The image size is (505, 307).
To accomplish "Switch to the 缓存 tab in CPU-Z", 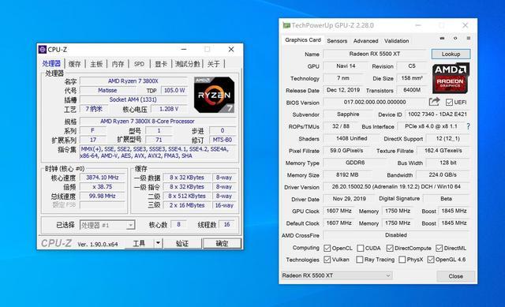I will tap(75, 64).
